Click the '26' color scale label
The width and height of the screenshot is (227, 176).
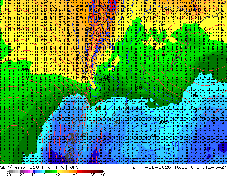[75, 175]
